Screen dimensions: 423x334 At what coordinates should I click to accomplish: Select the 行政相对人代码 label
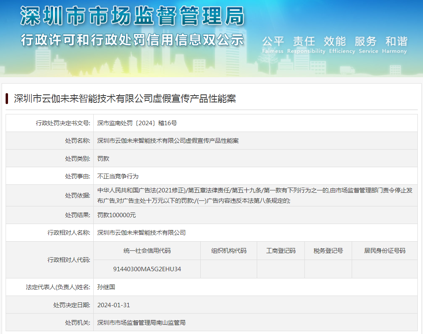point(69,260)
